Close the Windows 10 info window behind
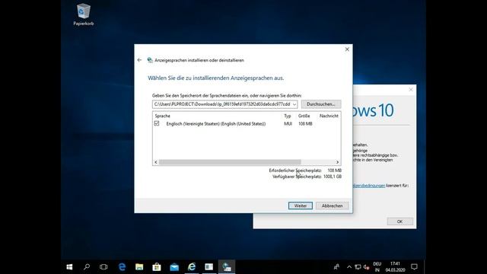487x274 pixels. click(x=411, y=90)
